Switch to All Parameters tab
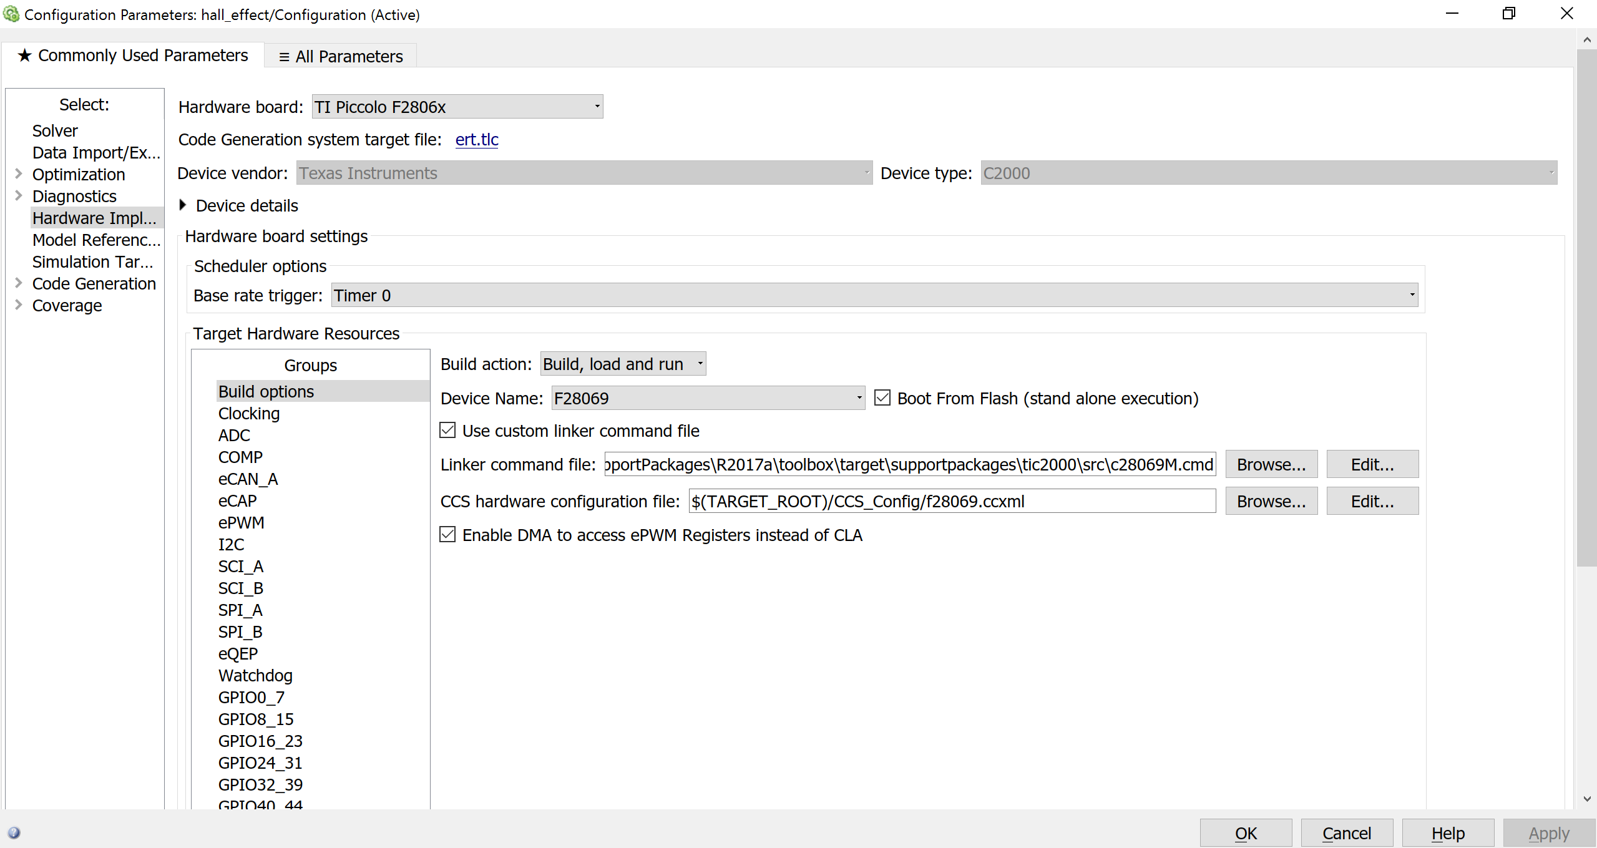Image resolution: width=1597 pixels, height=848 pixels. pyautogui.click(x=341, y=56)
